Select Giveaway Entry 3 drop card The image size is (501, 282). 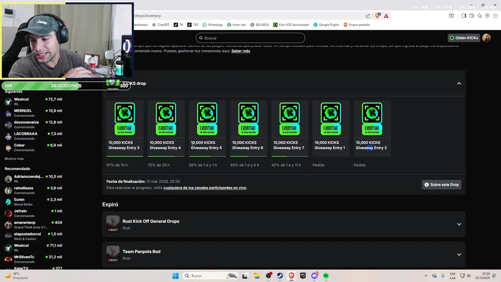tap(125, 128)
